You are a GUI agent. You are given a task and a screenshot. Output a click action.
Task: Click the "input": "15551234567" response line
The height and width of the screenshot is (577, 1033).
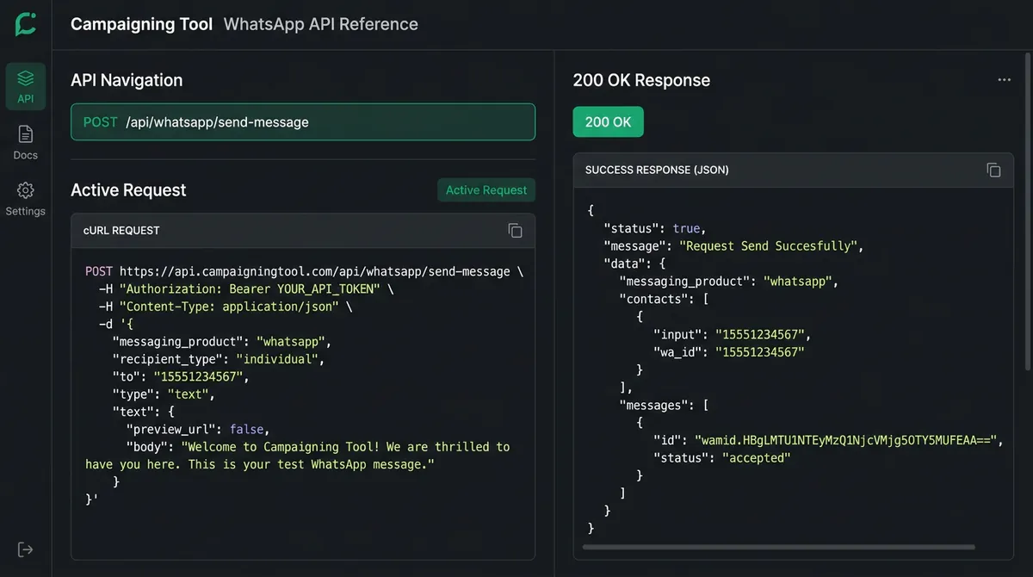click(x=733, y=334)
